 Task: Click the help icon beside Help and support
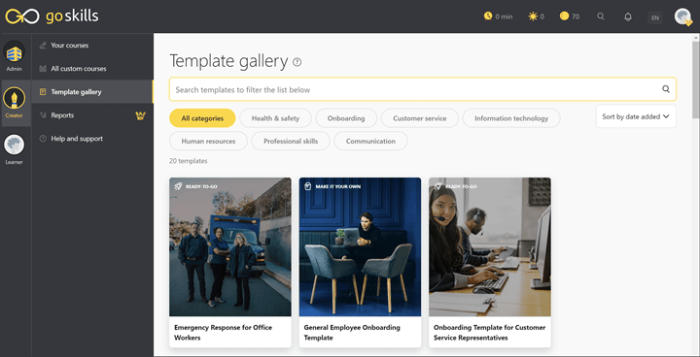tap(43, 139)
